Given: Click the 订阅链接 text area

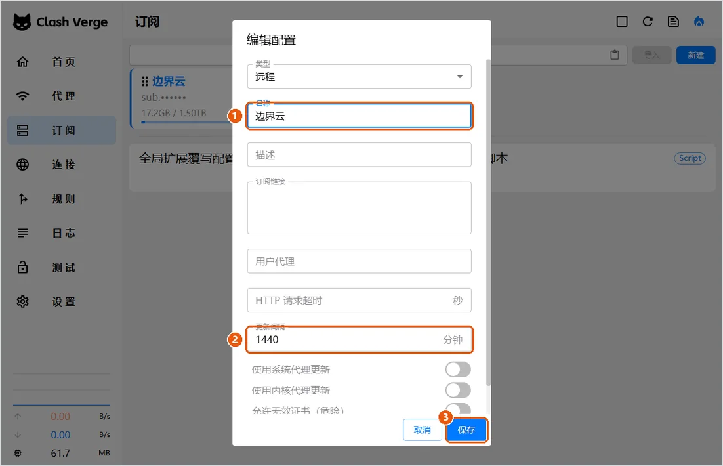Looking at the screenshot, I should coord(359,207).
